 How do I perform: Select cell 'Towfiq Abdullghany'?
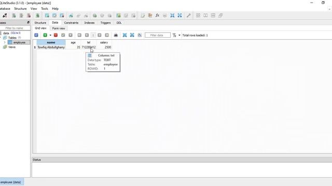click(x=51, y=47)
